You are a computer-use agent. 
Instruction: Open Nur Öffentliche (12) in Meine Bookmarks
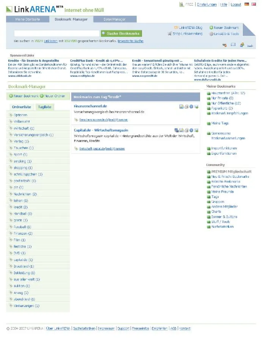coord(226,103)
